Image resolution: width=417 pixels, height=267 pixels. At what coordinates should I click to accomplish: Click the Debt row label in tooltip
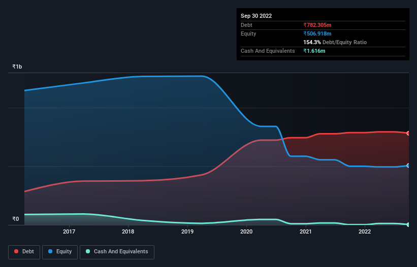coord(246,25)
